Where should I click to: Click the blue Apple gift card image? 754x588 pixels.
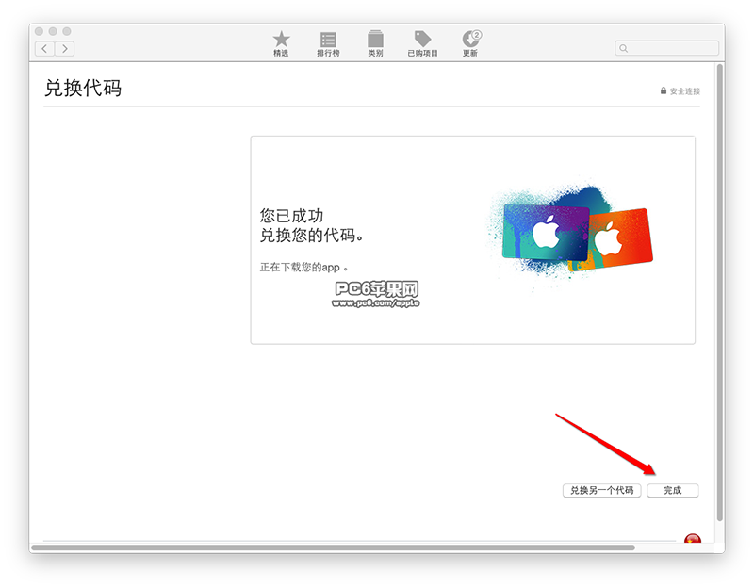click(x=546, y=232)
